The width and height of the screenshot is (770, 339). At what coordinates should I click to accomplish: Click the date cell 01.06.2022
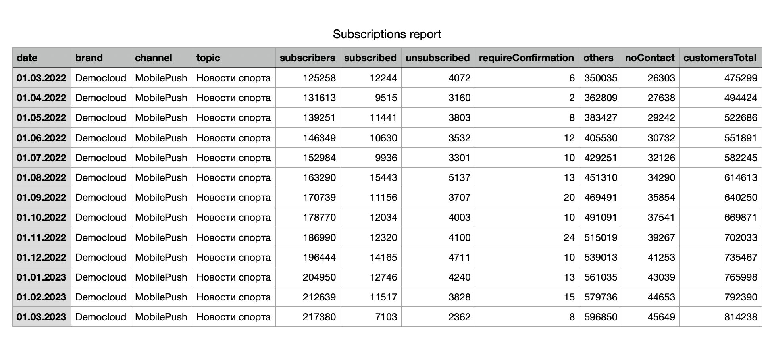click(x=41, y=138)
